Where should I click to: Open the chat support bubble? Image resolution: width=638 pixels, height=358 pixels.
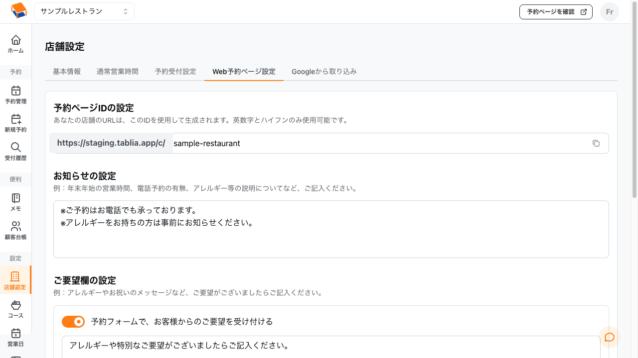coord(609,337)
